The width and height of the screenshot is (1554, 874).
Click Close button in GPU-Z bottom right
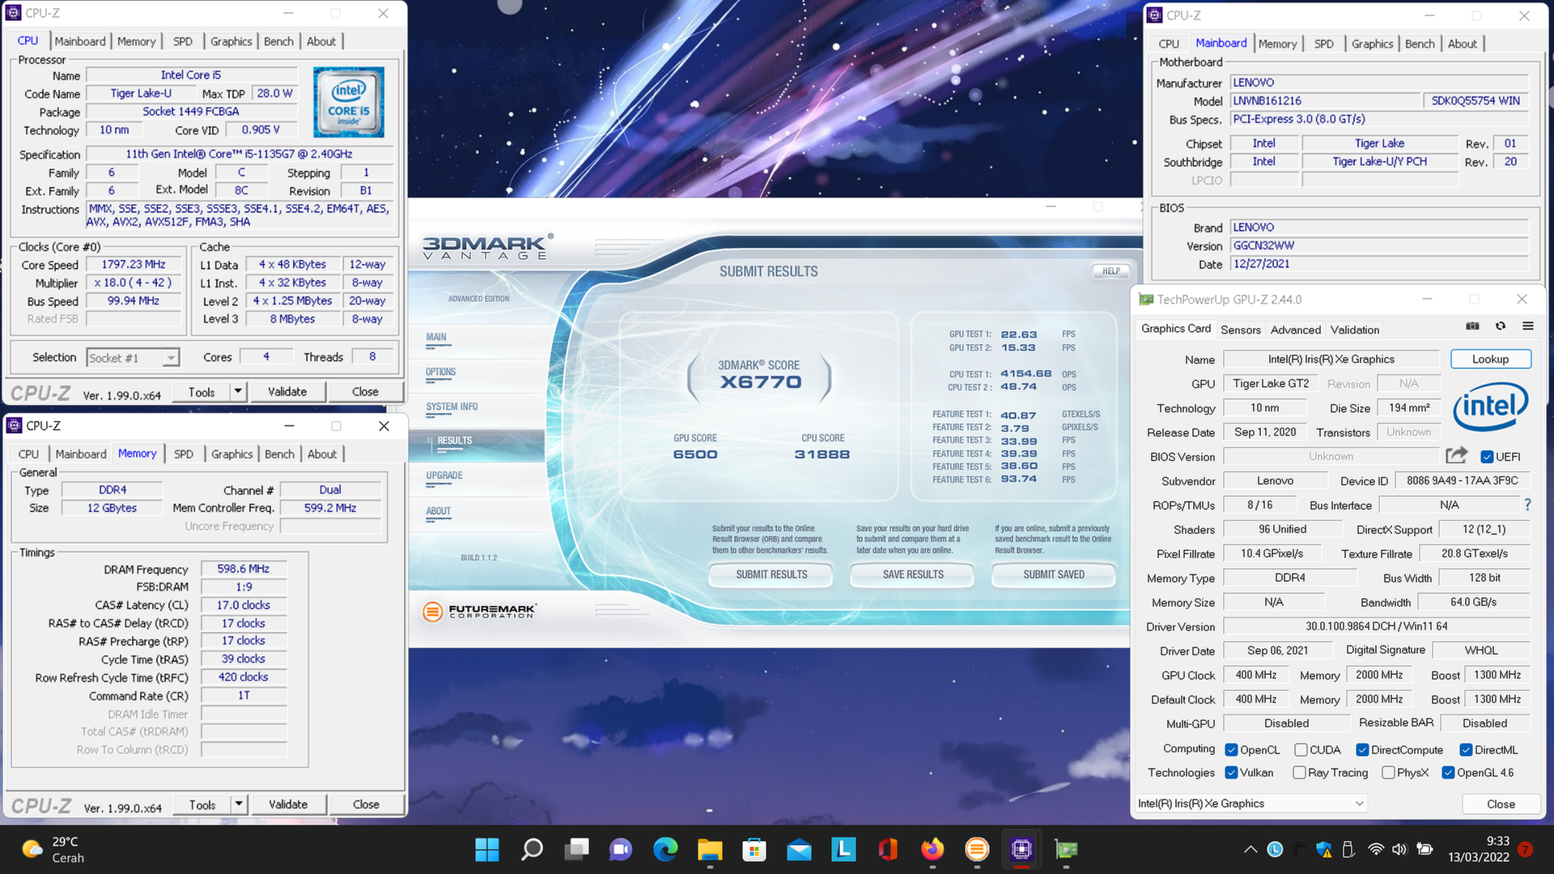pos(1501,804)
